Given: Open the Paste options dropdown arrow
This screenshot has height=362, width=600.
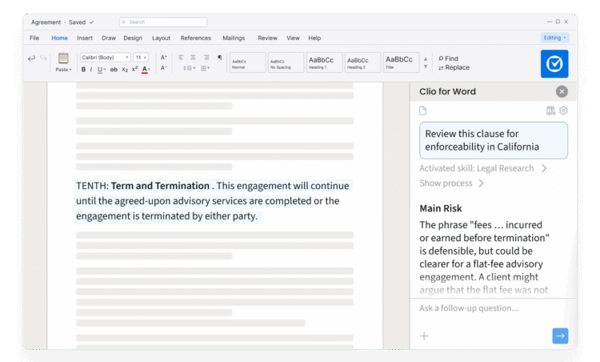Looking at the screenshot, I should click(70, 70).
